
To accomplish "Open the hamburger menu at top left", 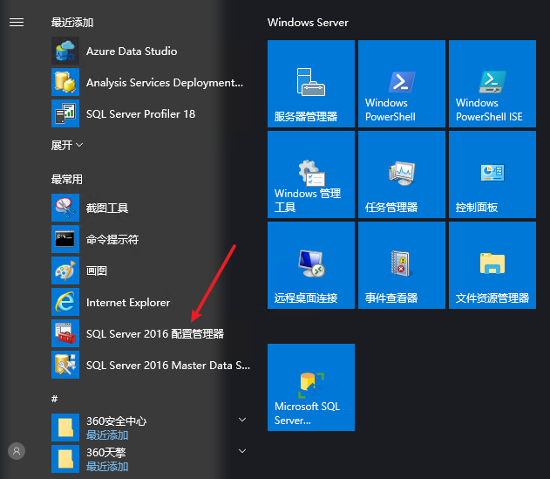I will click(17, 23).
